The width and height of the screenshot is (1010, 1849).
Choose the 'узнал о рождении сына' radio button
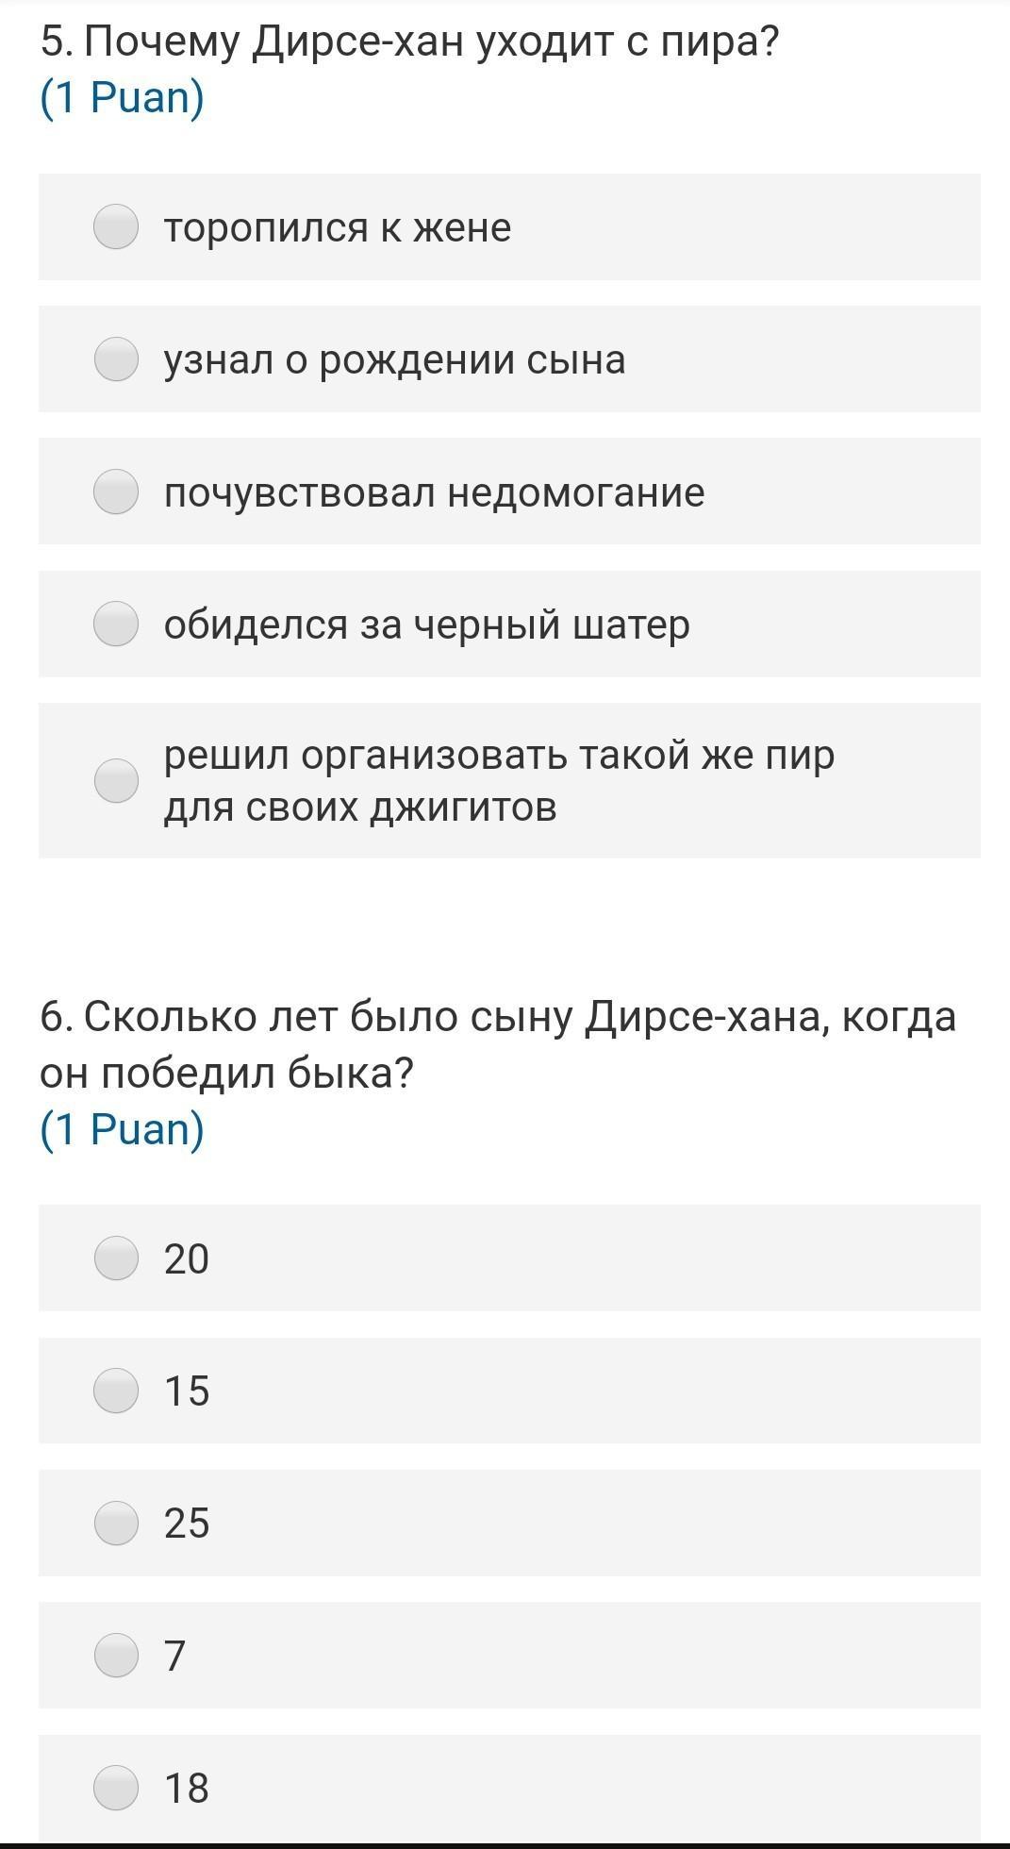(116, 359)
